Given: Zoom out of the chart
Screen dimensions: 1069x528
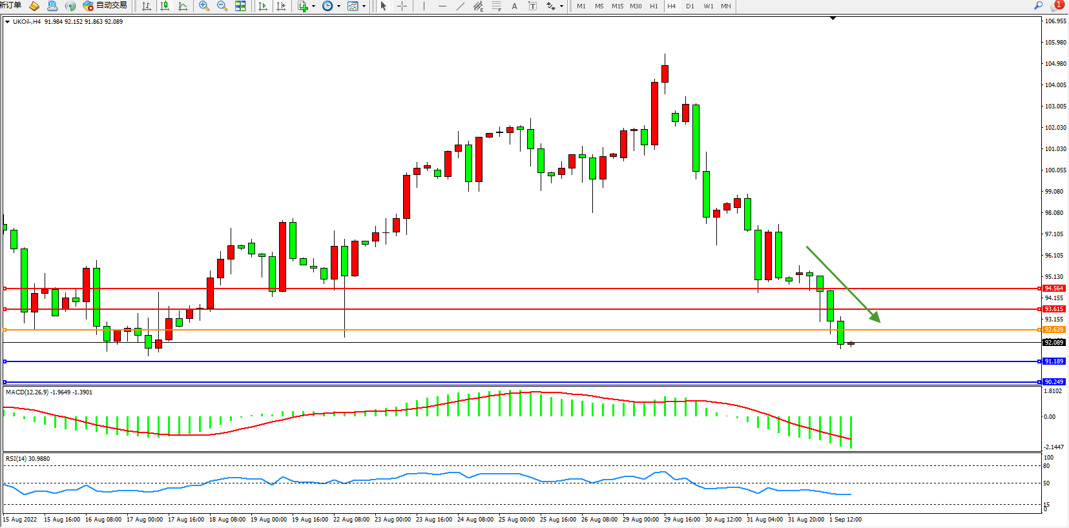Looking at the screenshot, I should coord(222,6).
